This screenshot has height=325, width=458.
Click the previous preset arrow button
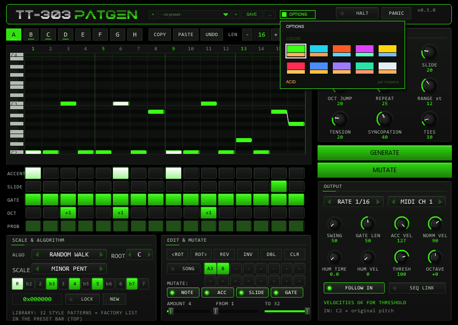click(153, 14)
